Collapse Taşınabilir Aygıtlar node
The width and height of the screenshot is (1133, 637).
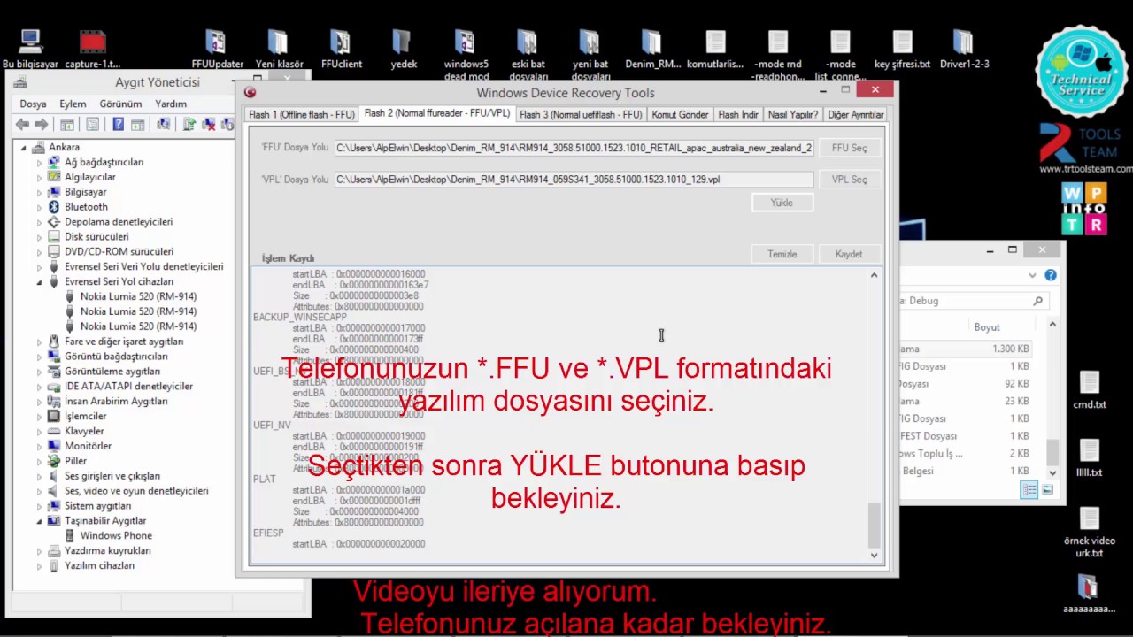[x=39, y=521]
